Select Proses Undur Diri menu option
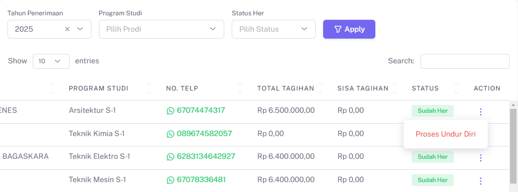The image size is (518, 192). (445, 134)
